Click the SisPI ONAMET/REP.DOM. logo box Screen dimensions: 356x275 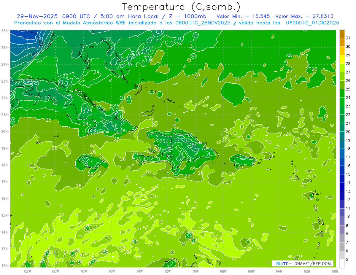[x=303, y=263]
